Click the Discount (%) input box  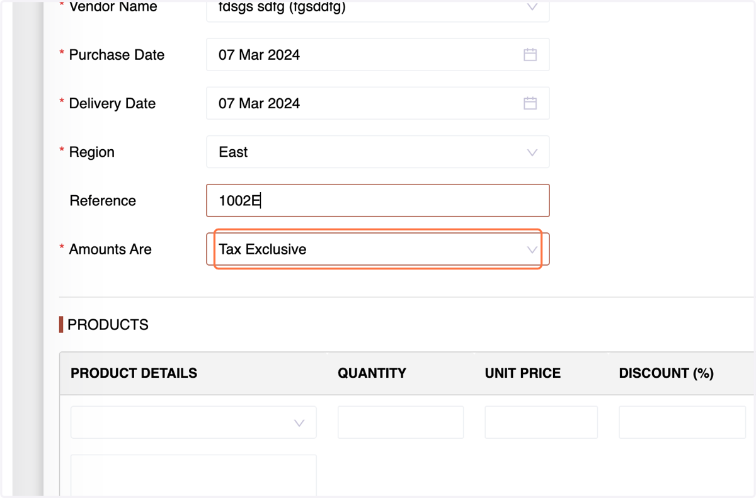[682, 422]
